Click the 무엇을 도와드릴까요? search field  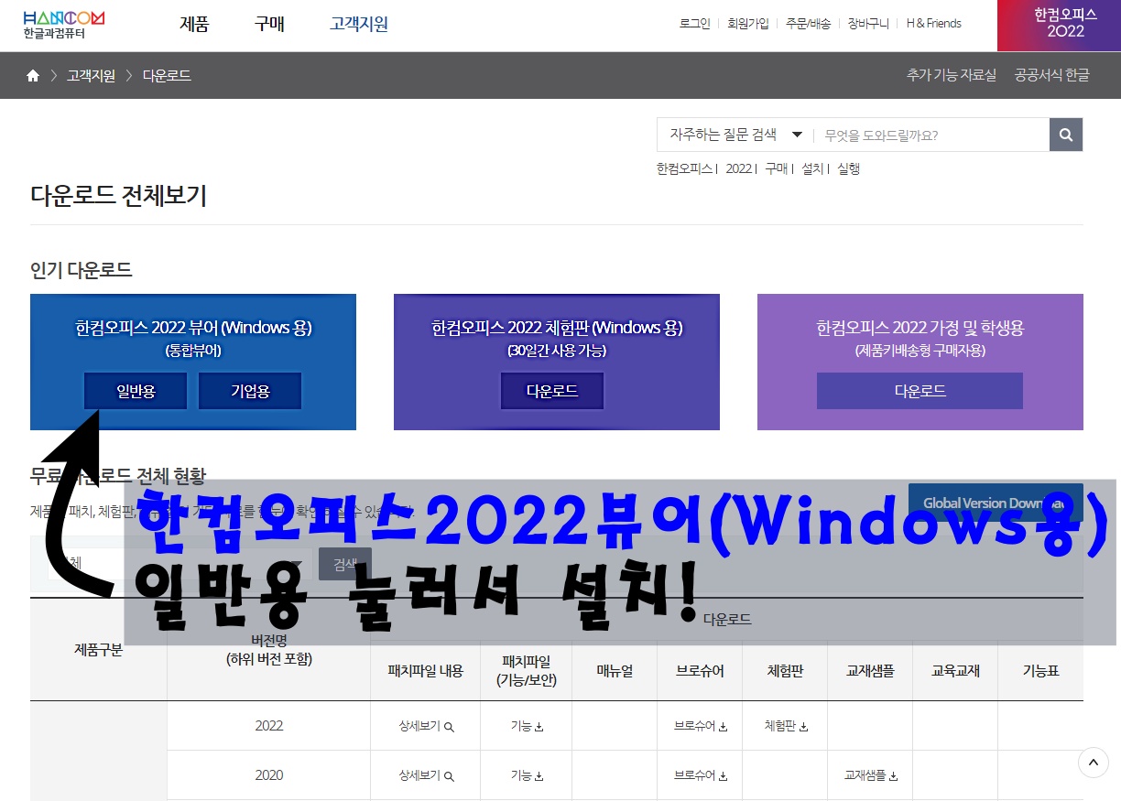point(931,135)
